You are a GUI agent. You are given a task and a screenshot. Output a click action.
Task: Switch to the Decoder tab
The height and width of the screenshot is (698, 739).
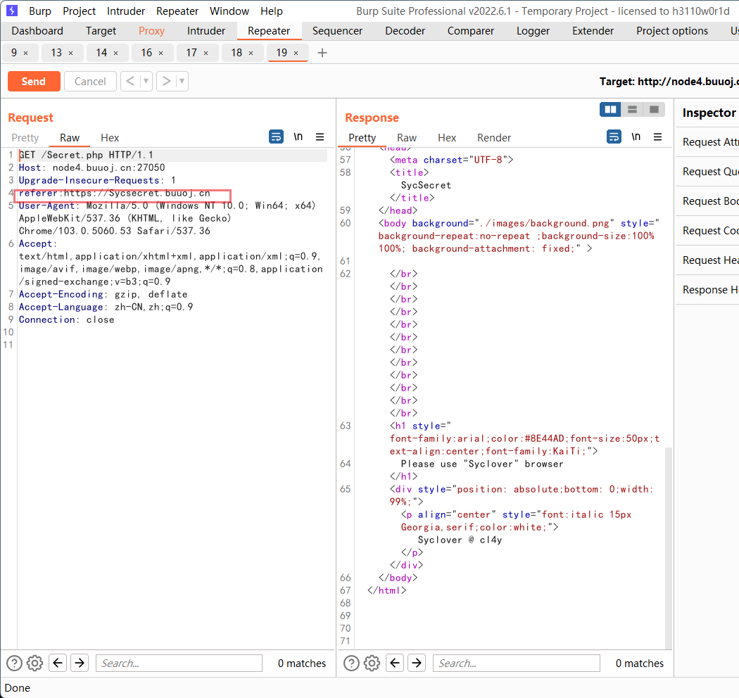click(405, 31)
